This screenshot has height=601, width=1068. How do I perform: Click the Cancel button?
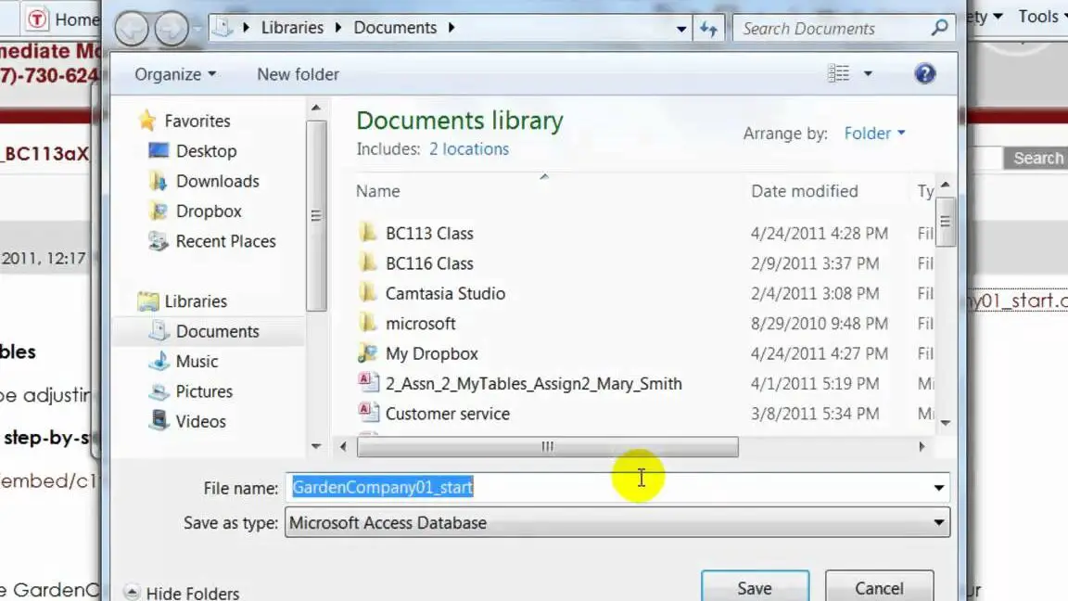tap(879, 587)
